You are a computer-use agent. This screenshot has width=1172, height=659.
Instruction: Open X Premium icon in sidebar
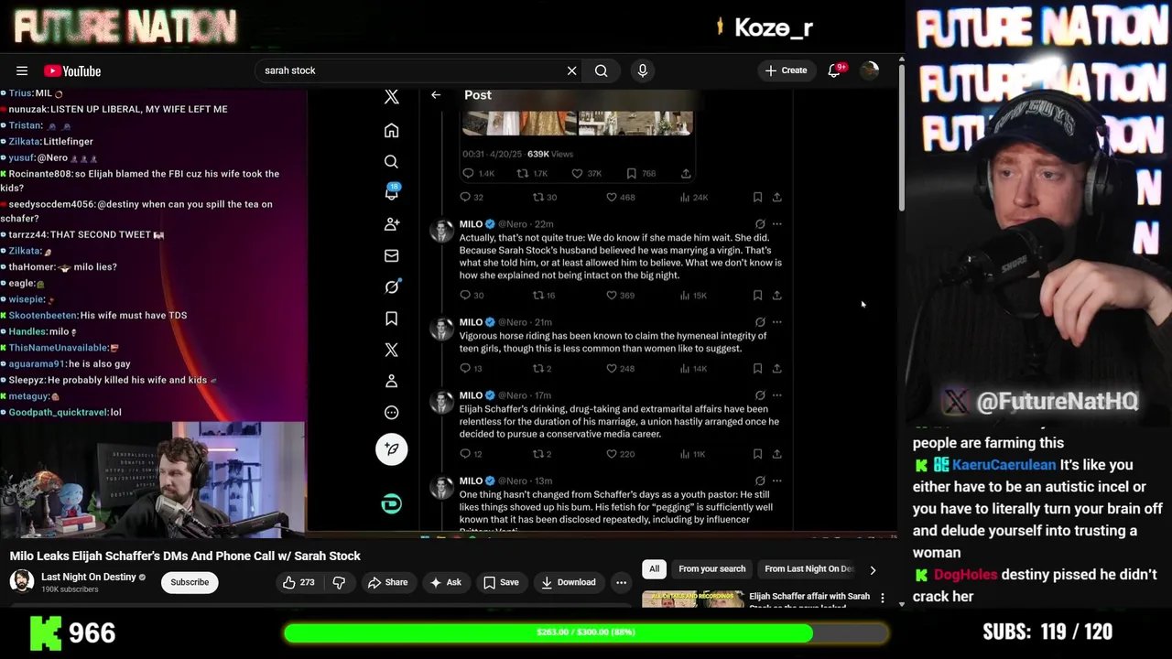(391, 350)
